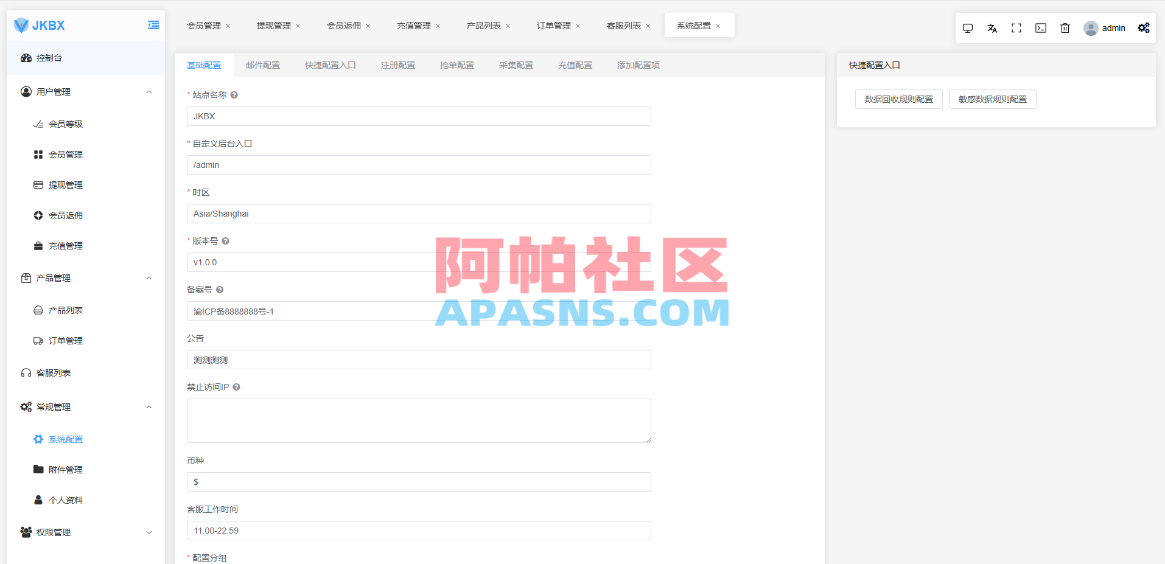Click the JKBX logo
The image size is (1165, 564).
pyautogui.click(x=40, y=25)
